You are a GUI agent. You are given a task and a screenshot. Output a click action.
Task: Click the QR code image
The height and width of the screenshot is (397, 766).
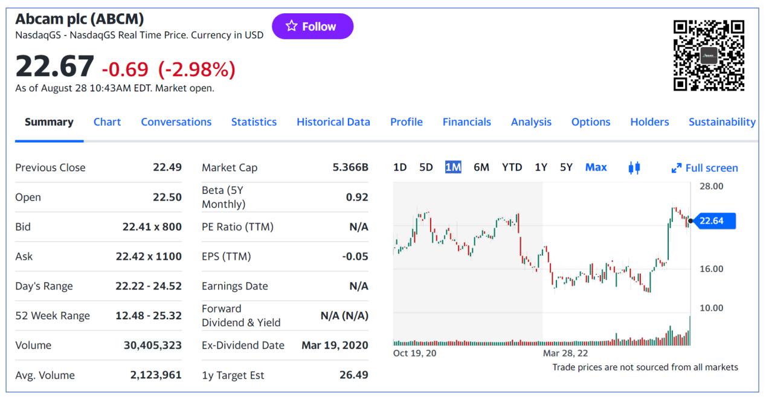click(x=709, y=56)
